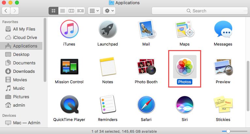Screen dimensions: 250x134
Task: Select the Messages speech bubble icon
Action: pos(223,29)
